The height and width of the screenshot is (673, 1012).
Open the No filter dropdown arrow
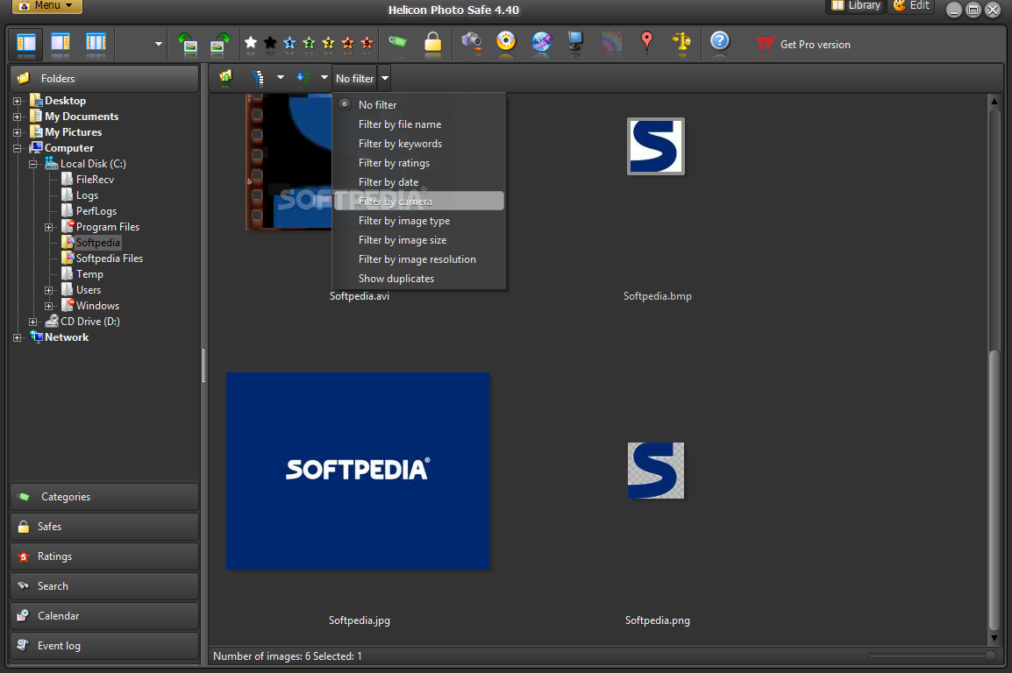tap(385, 79)
